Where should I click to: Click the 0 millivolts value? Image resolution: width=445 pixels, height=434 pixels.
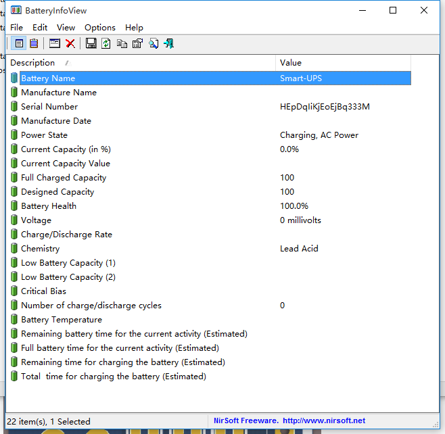pyautogui.click(x=300, y=220)
